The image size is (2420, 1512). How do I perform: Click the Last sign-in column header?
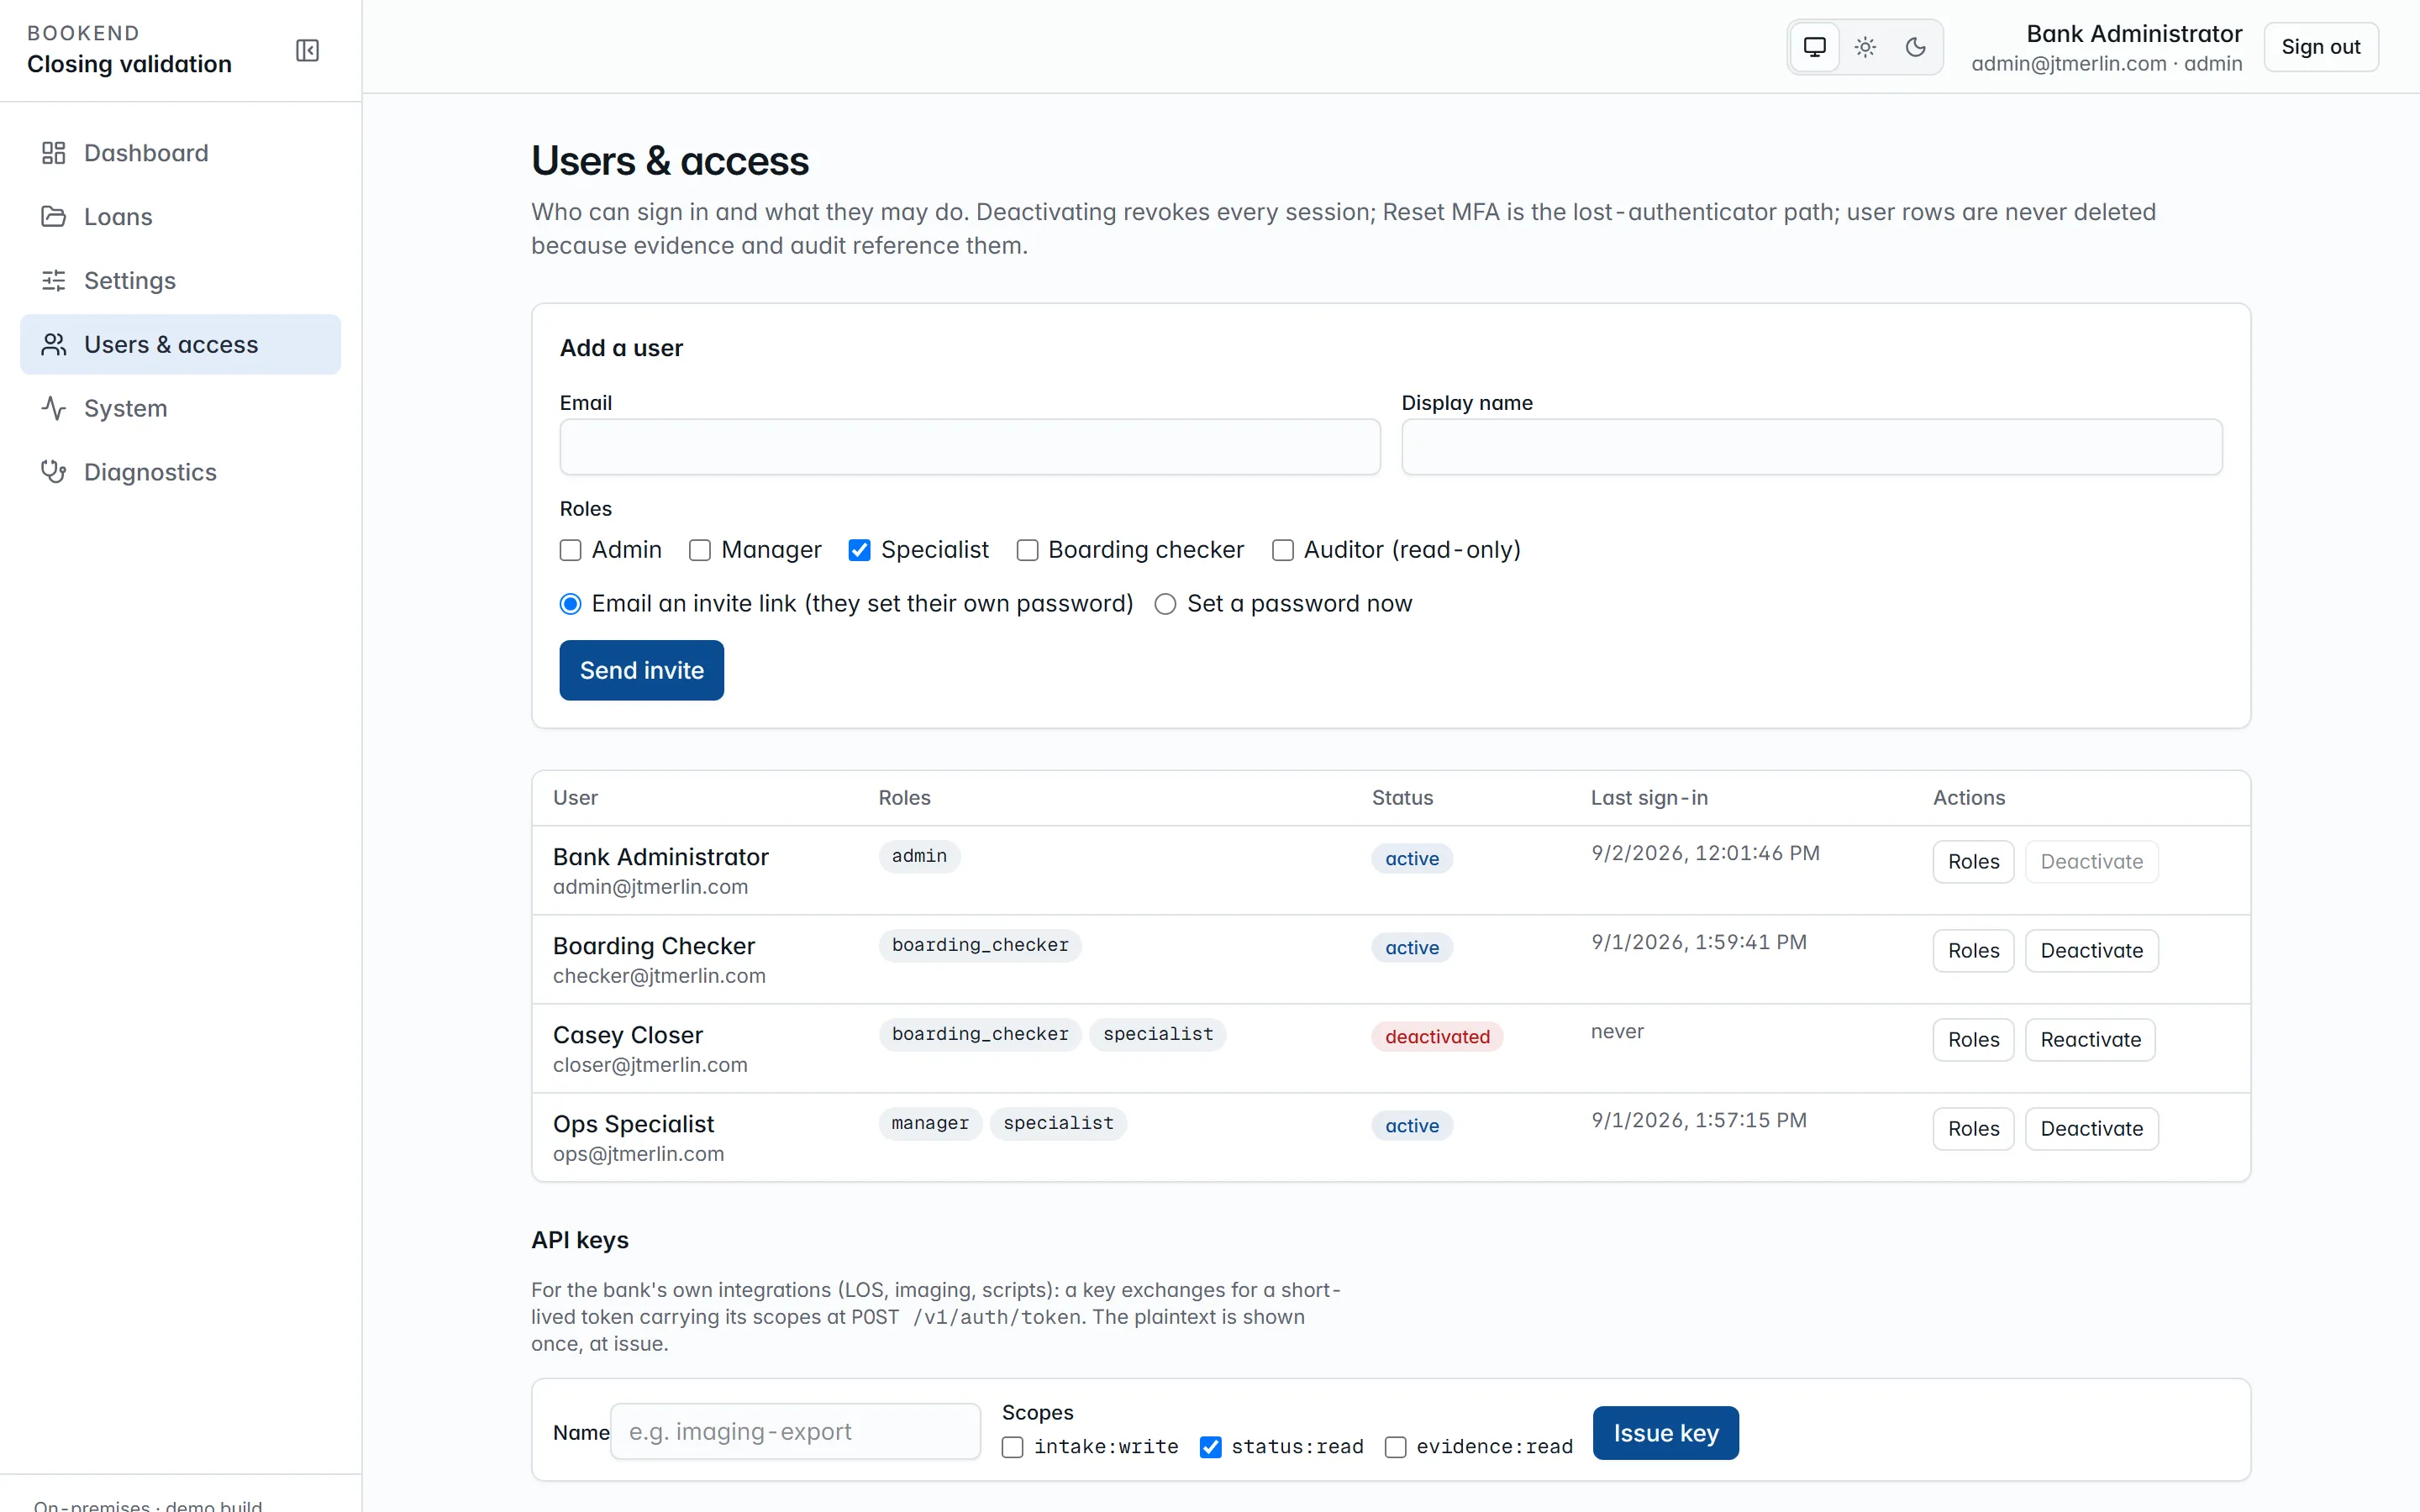[x=1649, y=798]
